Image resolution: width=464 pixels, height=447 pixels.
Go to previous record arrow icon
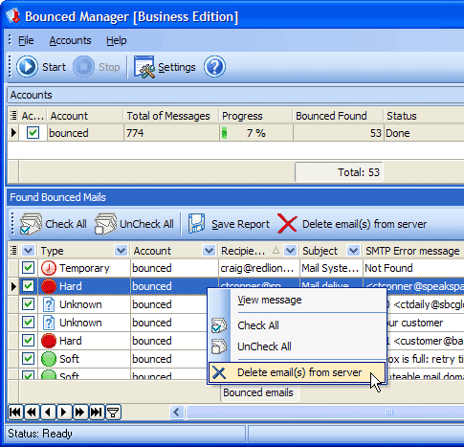point(48,413)
